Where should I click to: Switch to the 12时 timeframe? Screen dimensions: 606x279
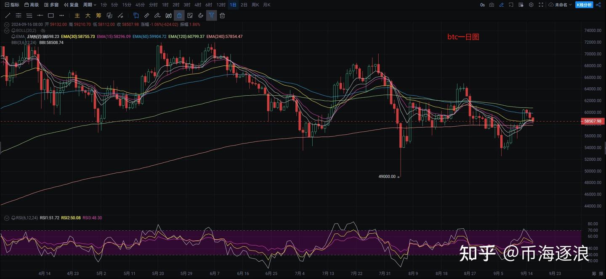[221, 5]
